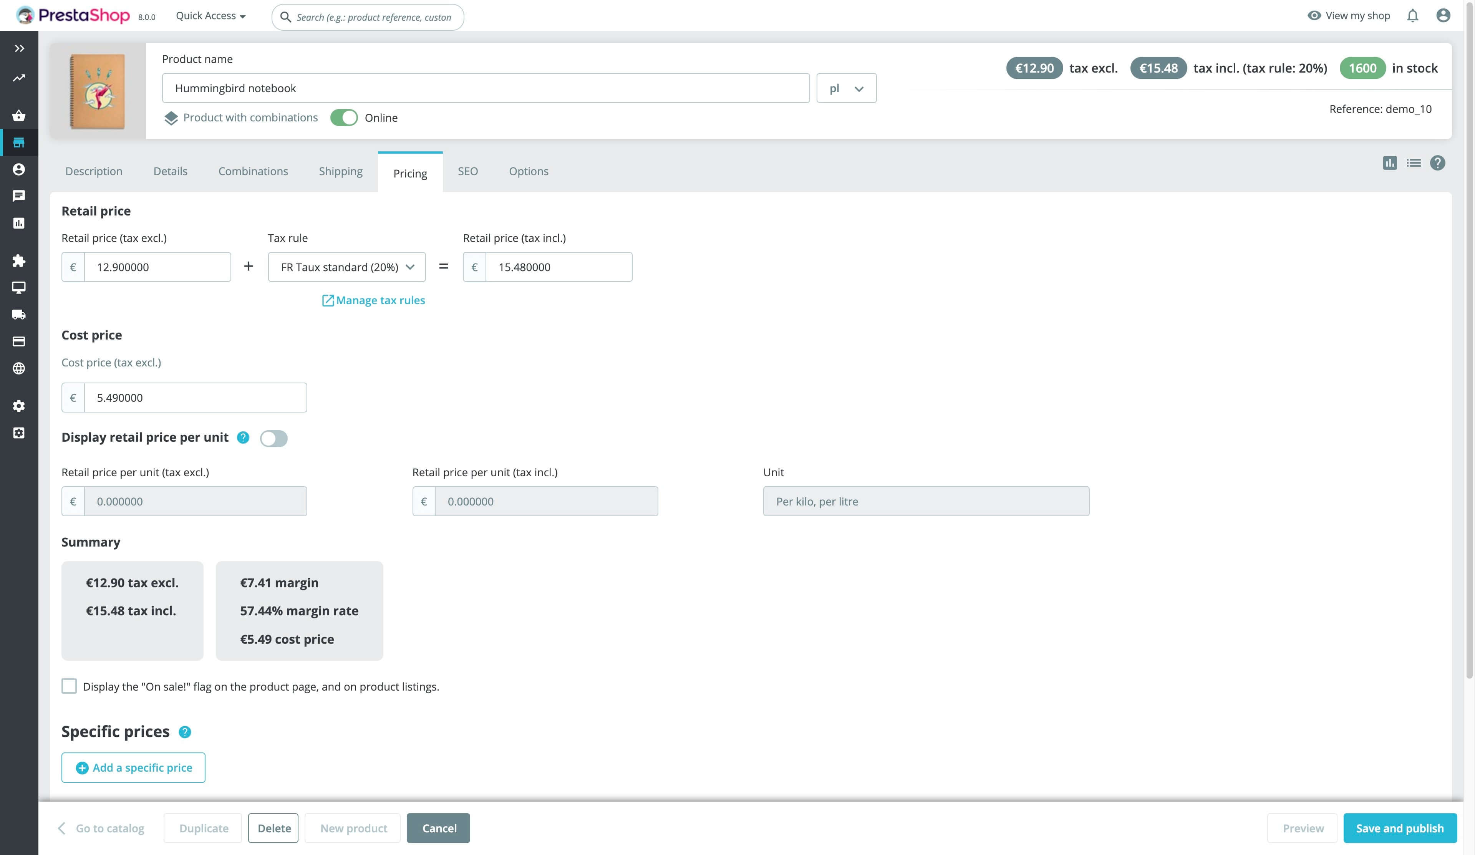Expand the sidebar with double chevron icon
Viewport: 1475px width, 855px height.
click(19, 48)
